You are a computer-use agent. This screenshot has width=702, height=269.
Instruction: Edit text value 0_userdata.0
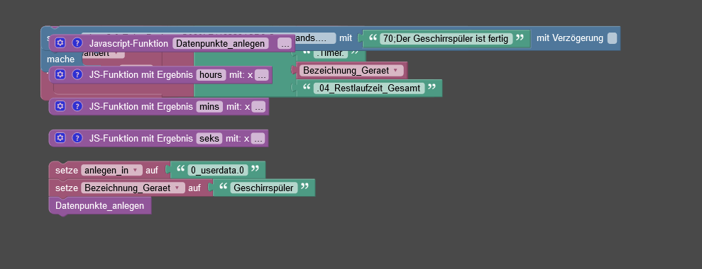pos(218,170)
